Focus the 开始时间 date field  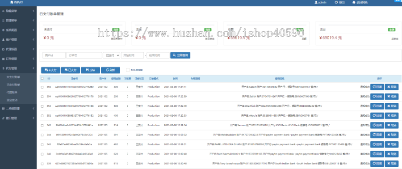click(132, 55)
